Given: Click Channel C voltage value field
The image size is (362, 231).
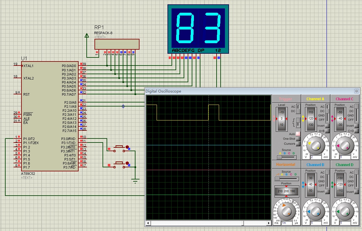Looking at the screenshot, I should (345, 157).
